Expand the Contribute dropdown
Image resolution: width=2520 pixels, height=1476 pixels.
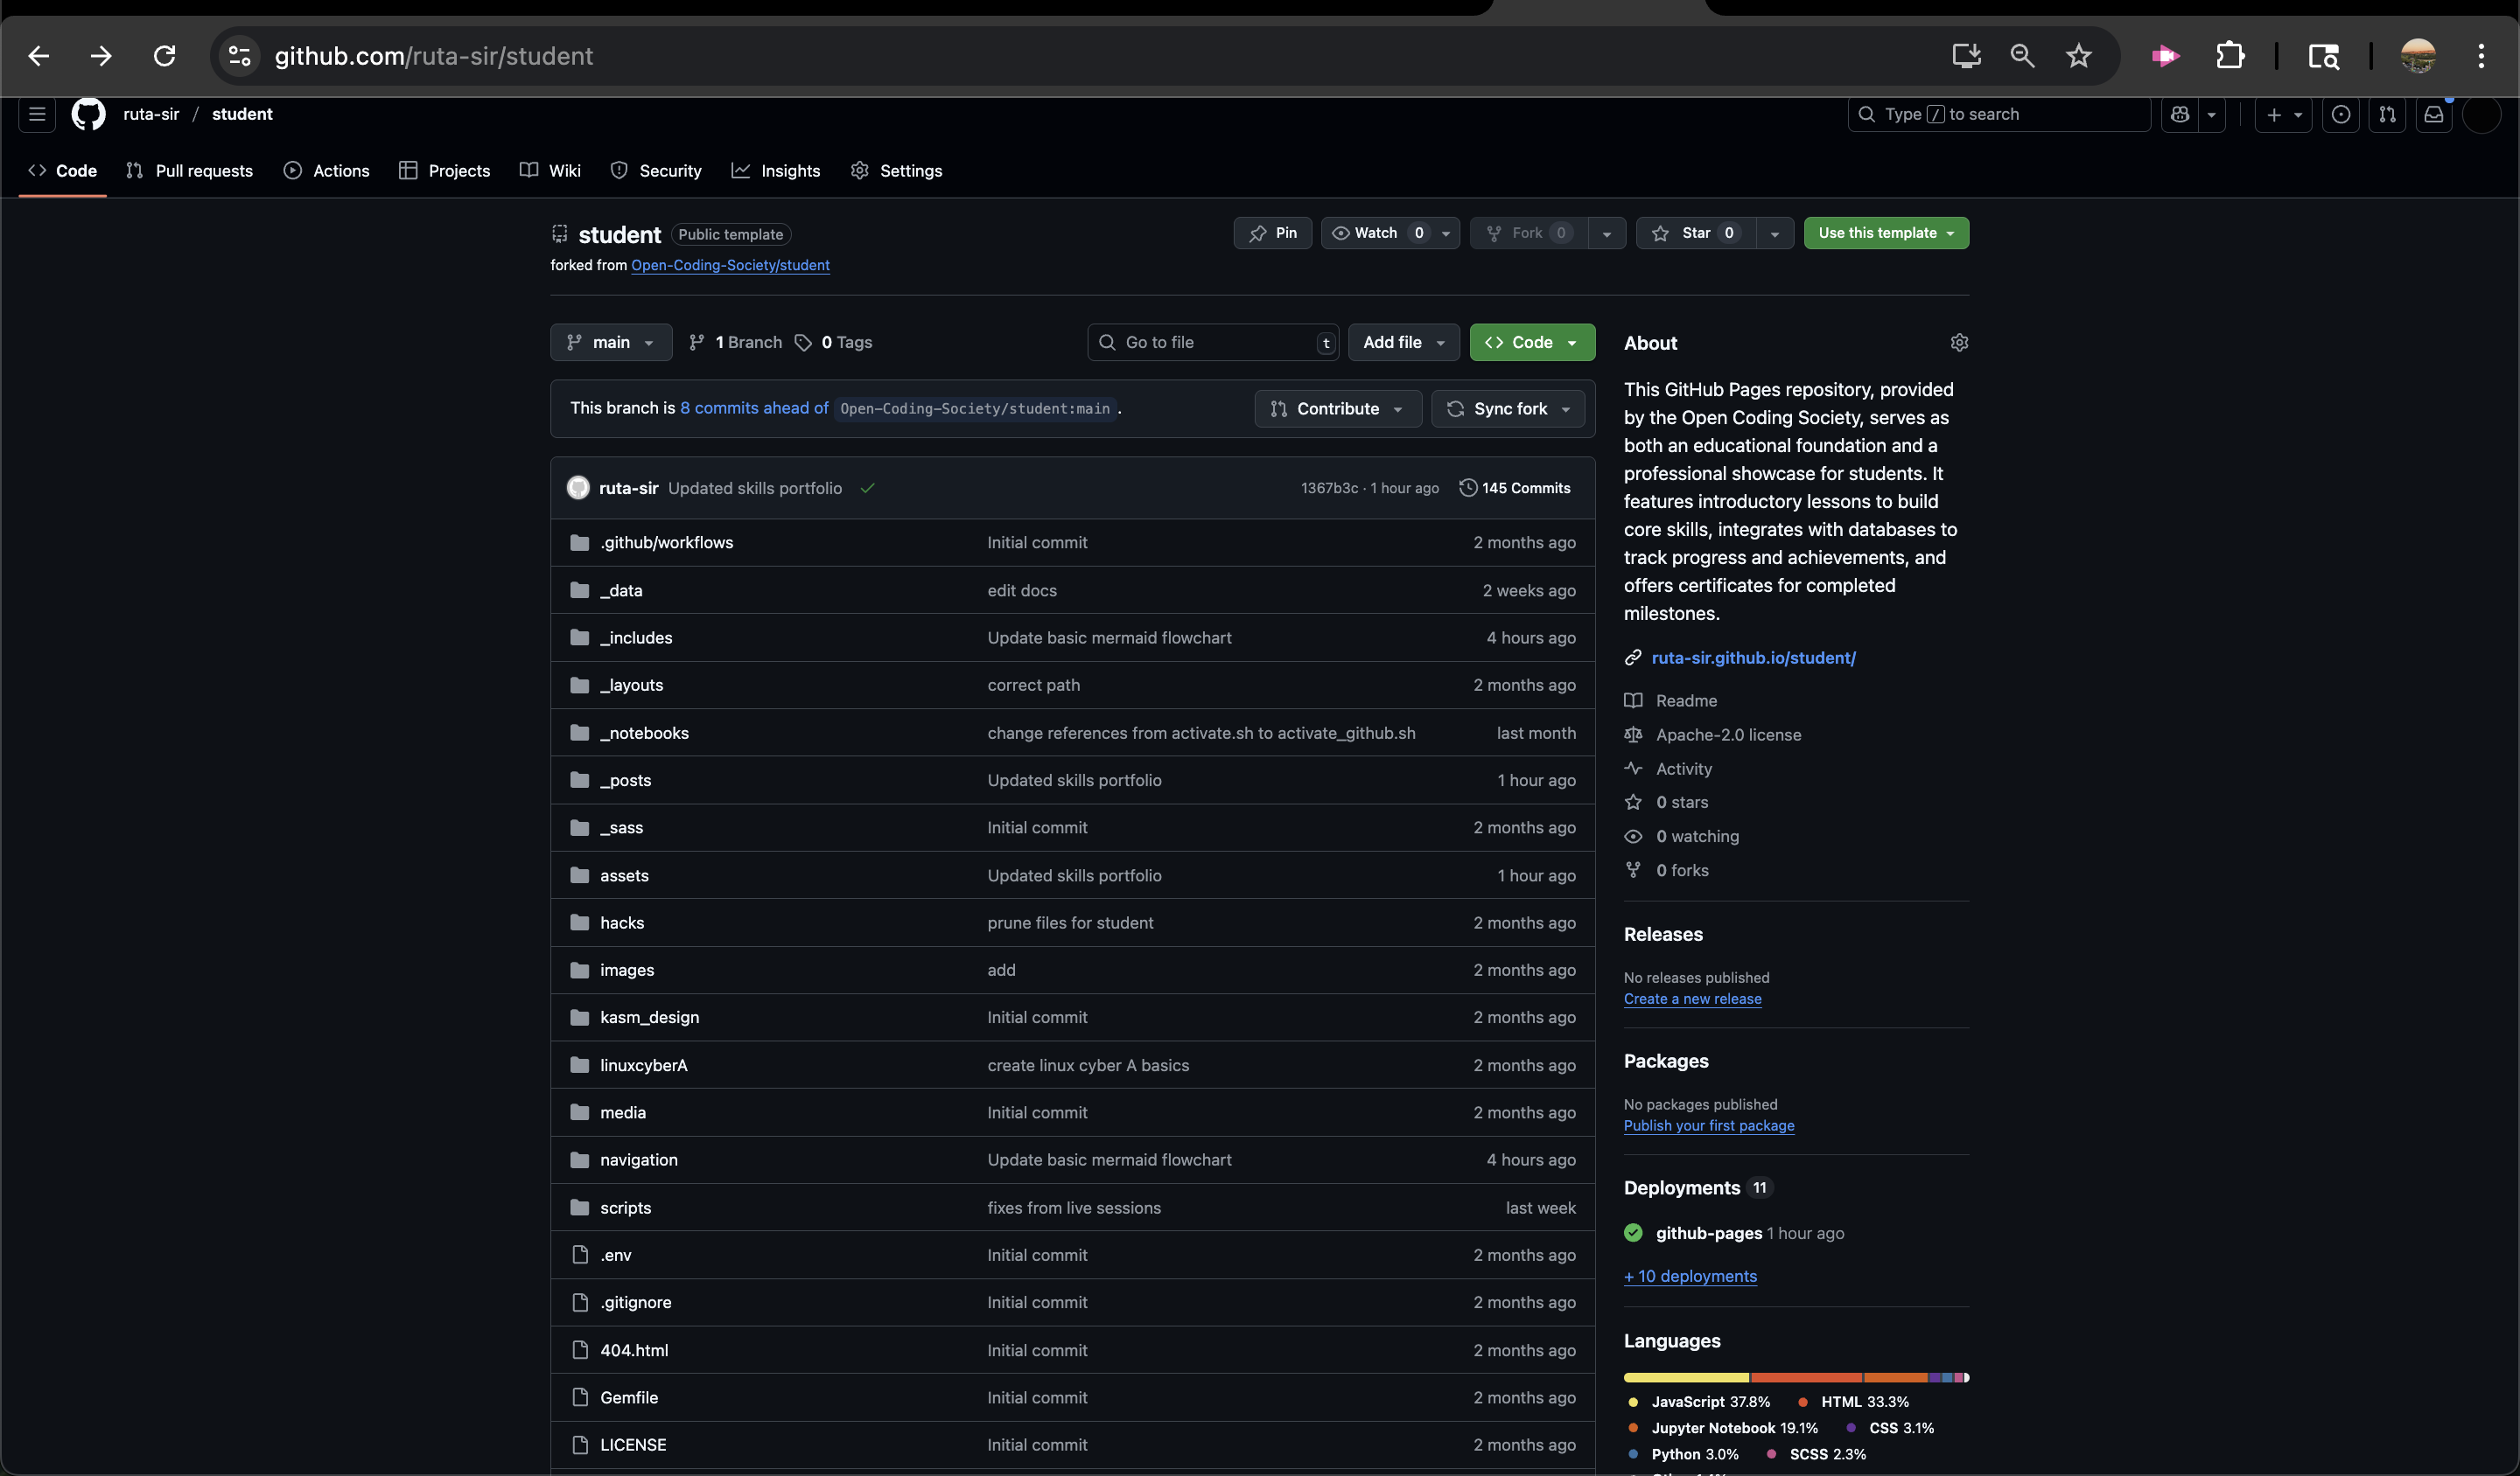click(x=1338, y=408)
